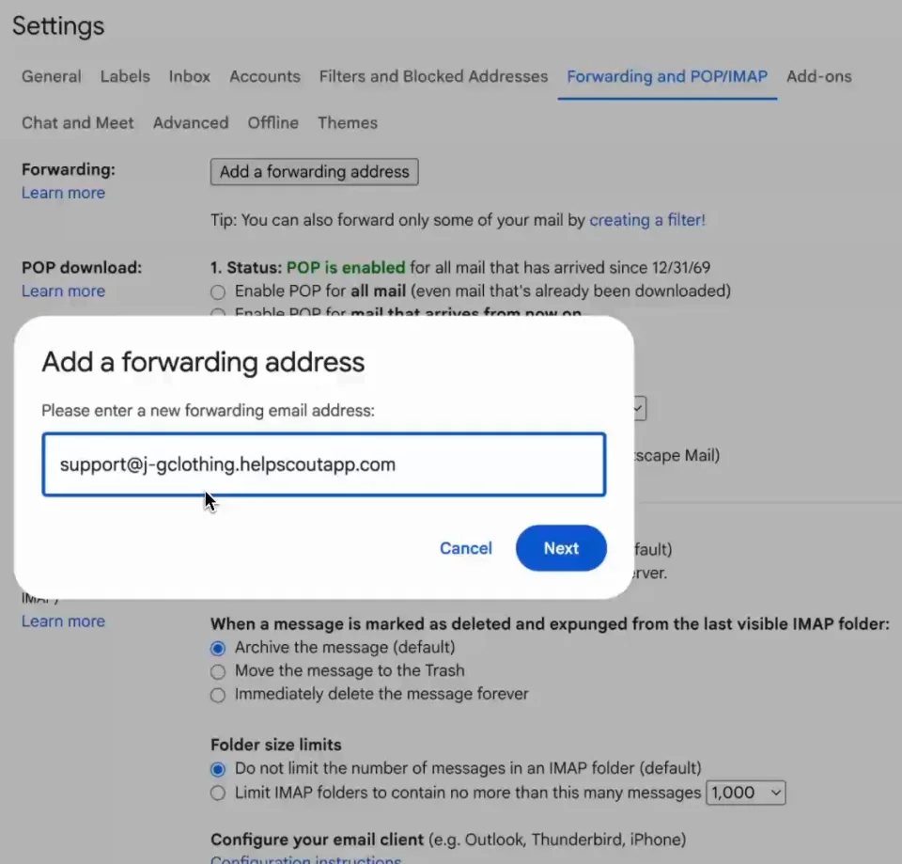
Task: Open Learn more under Forwarding
Action: coord(63,193)
